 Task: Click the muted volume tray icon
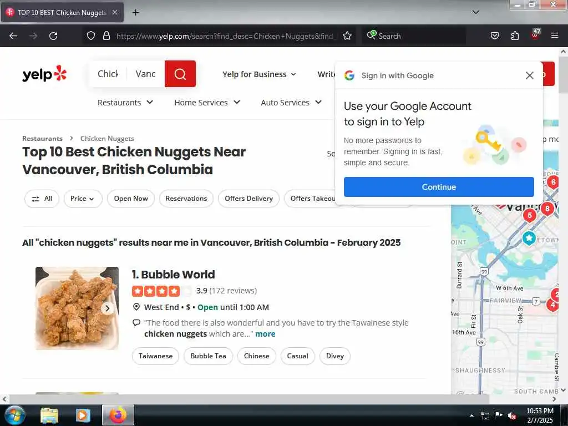pos(512,415)
